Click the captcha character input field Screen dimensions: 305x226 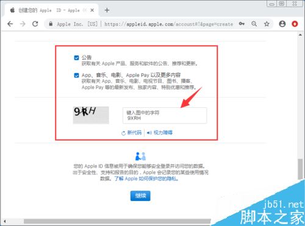[x=165, y=115]
